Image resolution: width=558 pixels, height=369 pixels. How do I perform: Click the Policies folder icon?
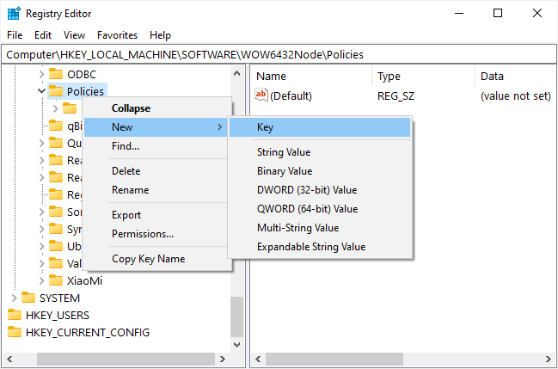pyautogui.click(x=56, y=91)
